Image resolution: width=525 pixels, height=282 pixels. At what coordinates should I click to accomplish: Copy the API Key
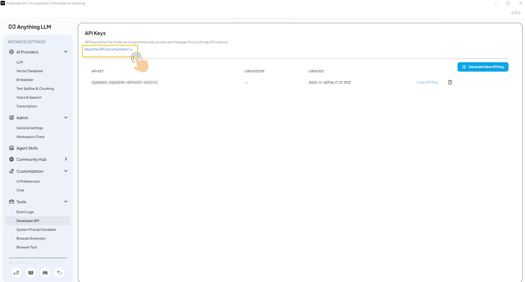click(427, 82)
